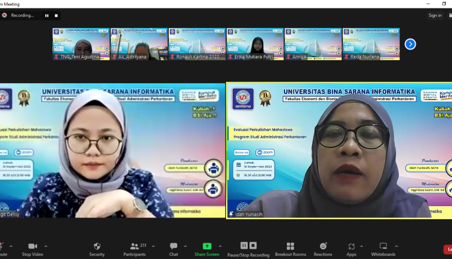
Task: Stop recording in bottom toolbar
Action: click(x=253, y=246)
